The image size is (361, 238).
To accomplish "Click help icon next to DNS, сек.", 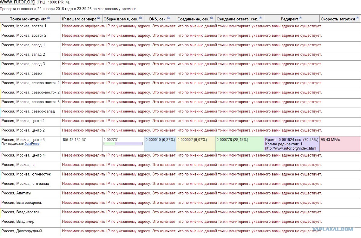I will [x=168, y=18].
